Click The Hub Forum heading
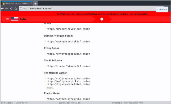Screen dimensions: 171x104 point(53,60)
